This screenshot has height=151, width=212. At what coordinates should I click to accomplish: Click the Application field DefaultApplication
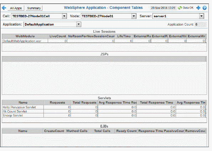[52, 25]
